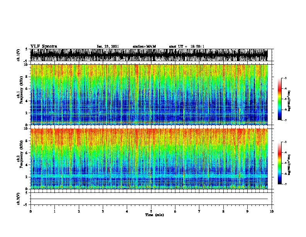Click the "ch.3(V)" axis label

pos(18,199)
